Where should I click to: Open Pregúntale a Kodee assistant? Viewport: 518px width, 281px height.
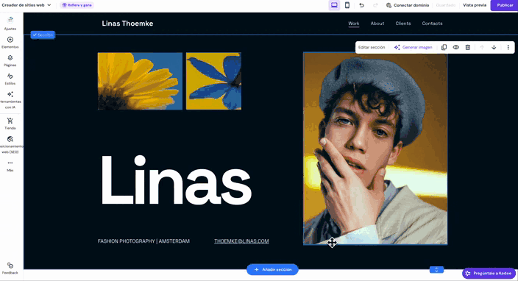[489, 273]
